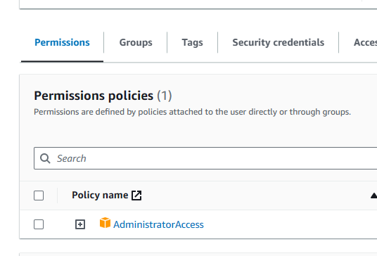Viewport: 377px width, 256px height.
Task: Open the Groups tab
Action: [136, 42]
